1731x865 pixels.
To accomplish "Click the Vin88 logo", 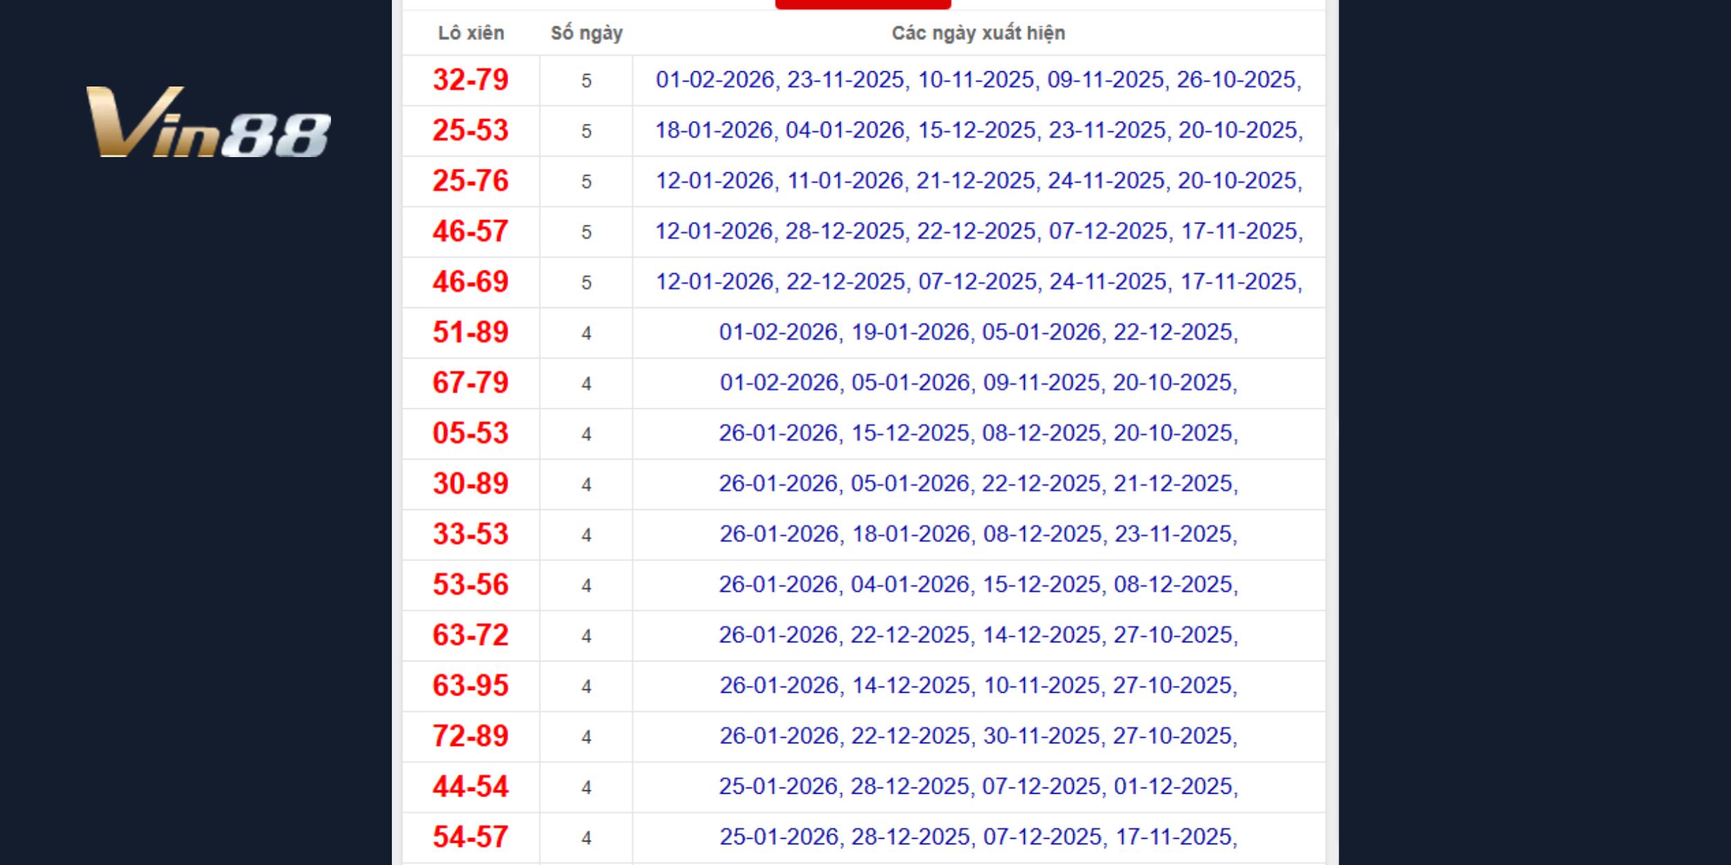I will point(208,122).
